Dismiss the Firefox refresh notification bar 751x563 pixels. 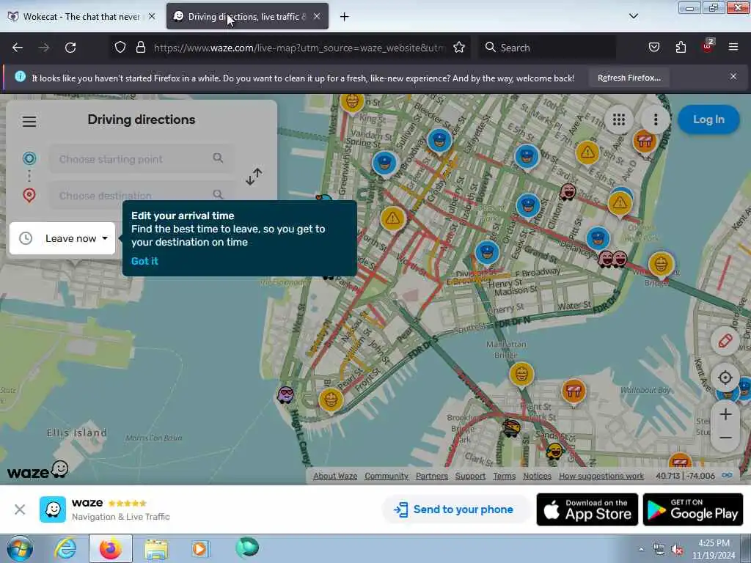(733, 76)
